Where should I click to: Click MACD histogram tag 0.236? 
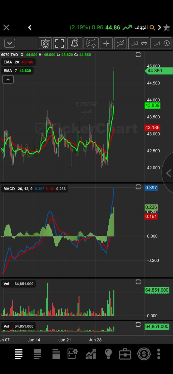point(151,207)
